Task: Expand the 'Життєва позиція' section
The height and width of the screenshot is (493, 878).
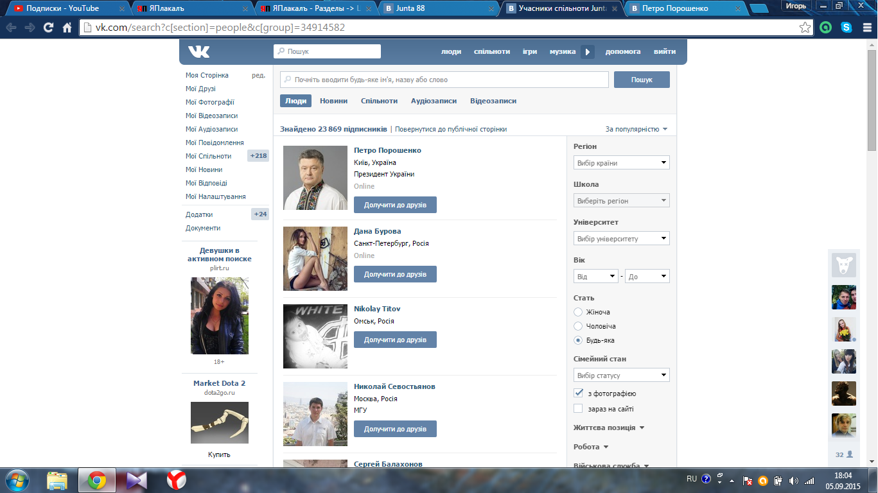Action: click(609, 428)
